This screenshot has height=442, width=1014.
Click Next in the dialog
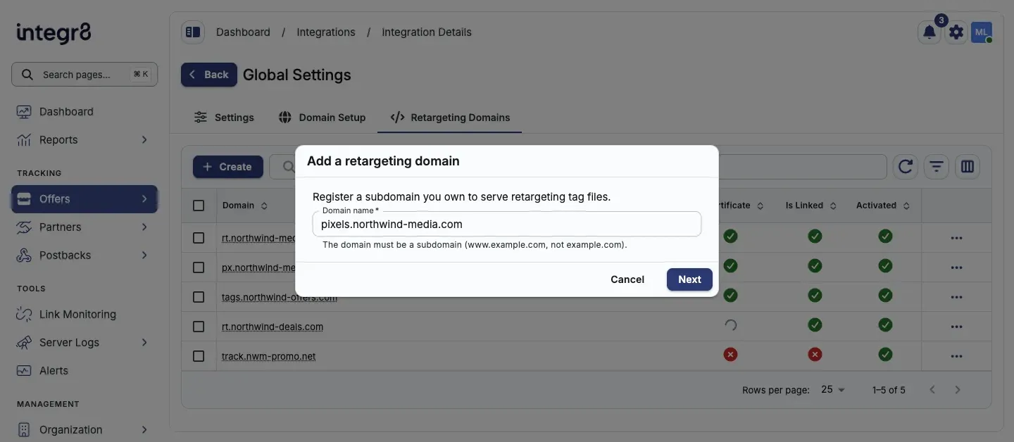689,279
